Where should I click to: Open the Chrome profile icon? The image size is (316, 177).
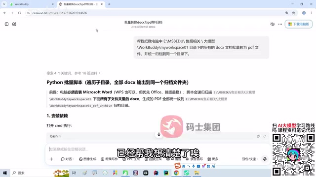tap(304, 13)
